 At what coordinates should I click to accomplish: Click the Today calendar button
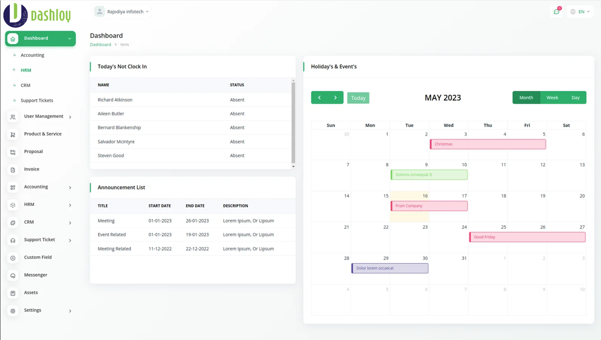point(358,98)
